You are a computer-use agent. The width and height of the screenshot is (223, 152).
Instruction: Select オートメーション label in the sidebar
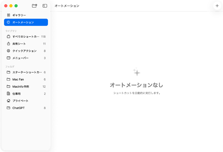pos(23,22)
